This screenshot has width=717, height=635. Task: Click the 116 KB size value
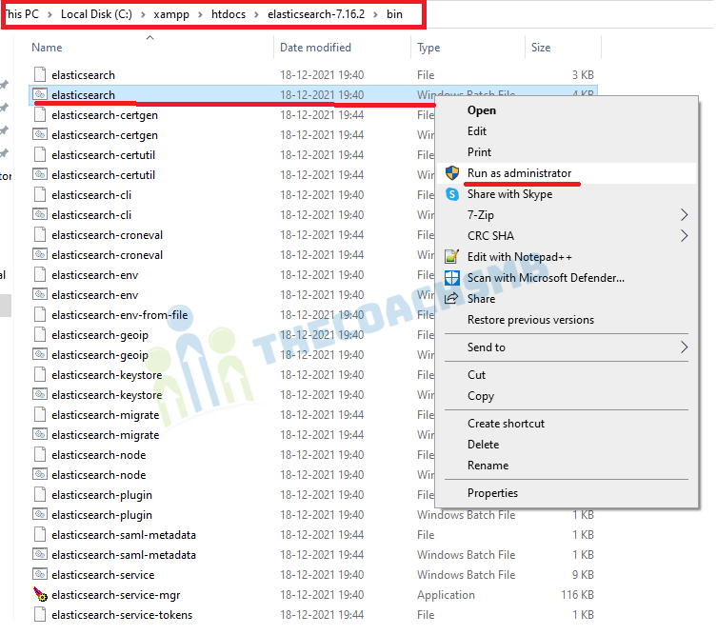coord(577,595)
